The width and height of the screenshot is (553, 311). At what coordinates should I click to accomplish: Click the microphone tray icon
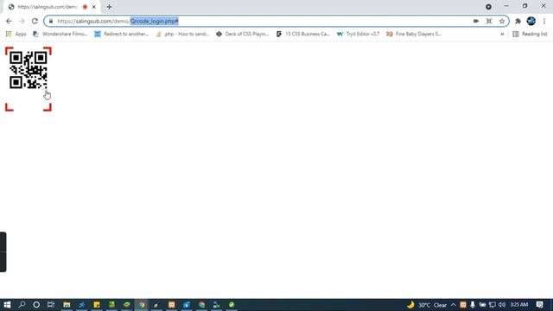point(473,305)
